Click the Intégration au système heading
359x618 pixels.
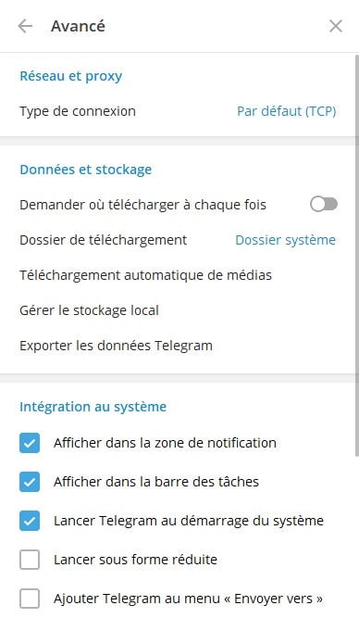(93, 407)
